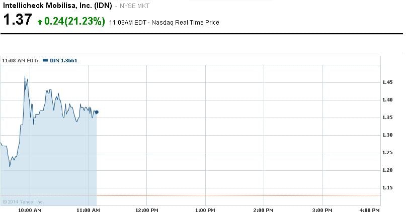Click the Intellicheck Mobilisa, Inc. (IDN) title
The height and width of the screenshot is (212, 406).
pos(57,6)
